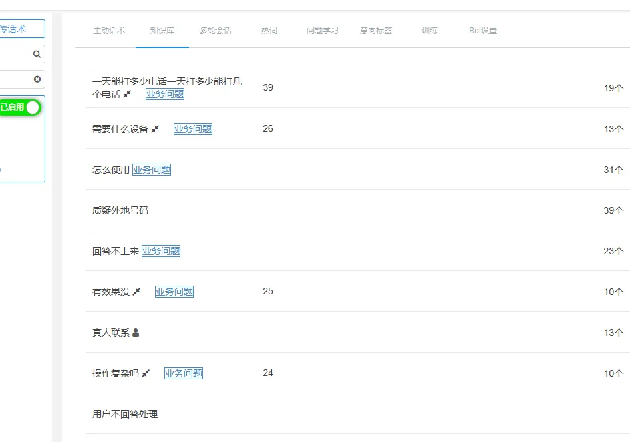Click the value 26 in 需要什么设备 row
Image resolution: width=630 pixels, height=442 pixels.
click(x=268, y=128)
